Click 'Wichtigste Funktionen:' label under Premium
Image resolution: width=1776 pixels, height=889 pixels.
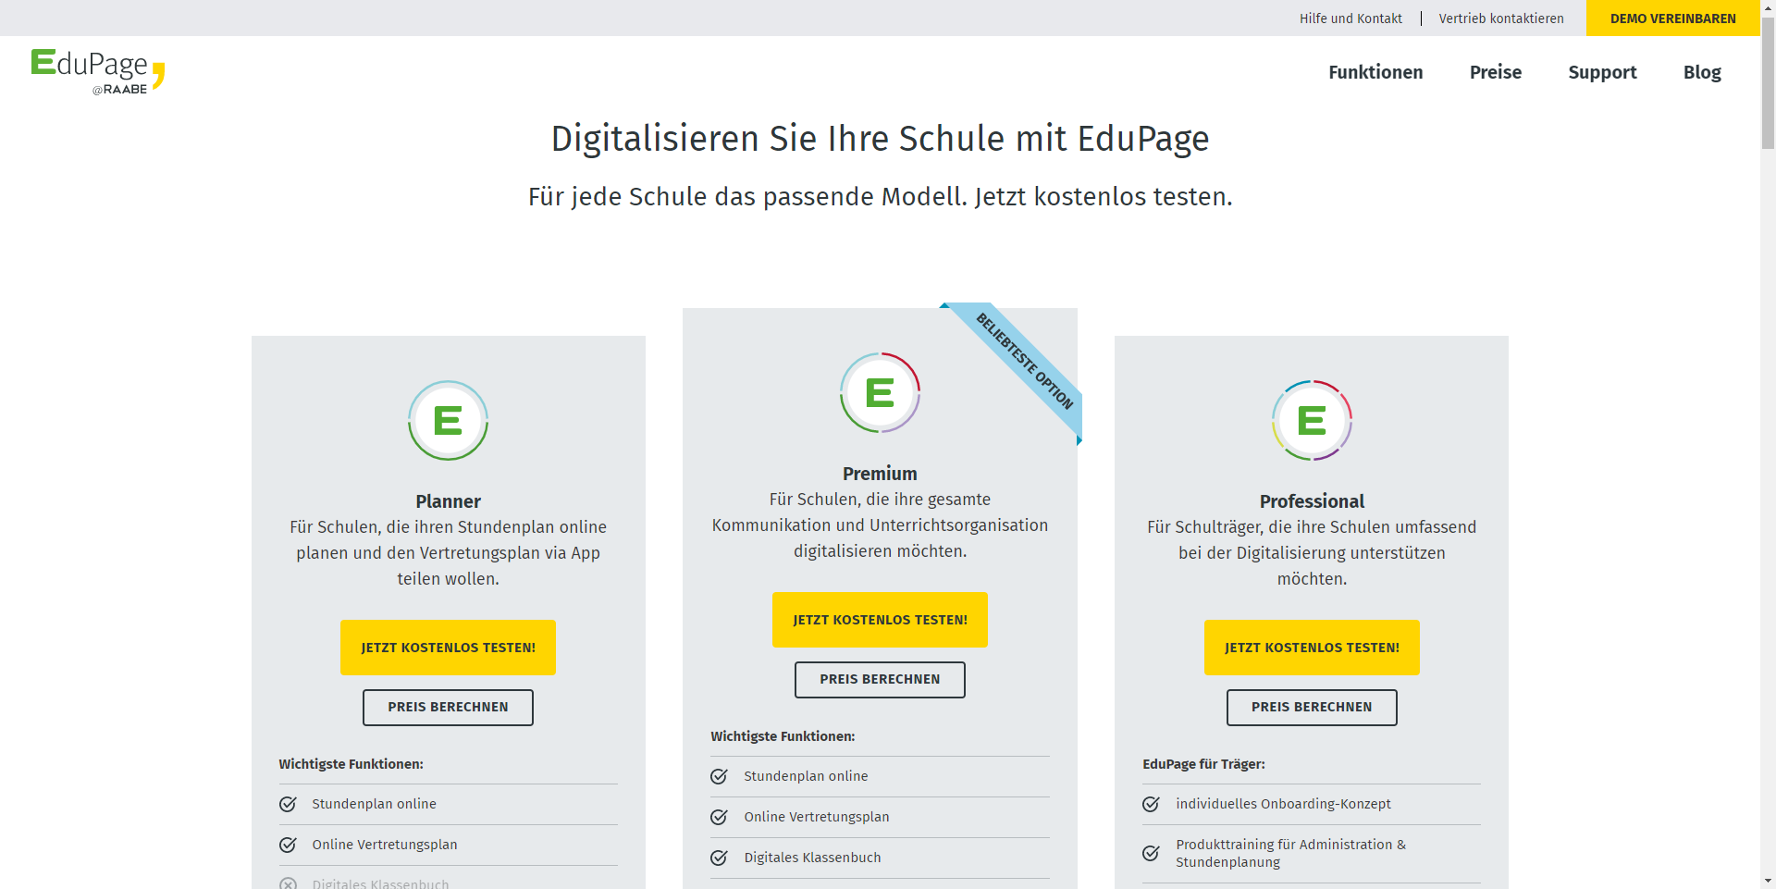783,736
